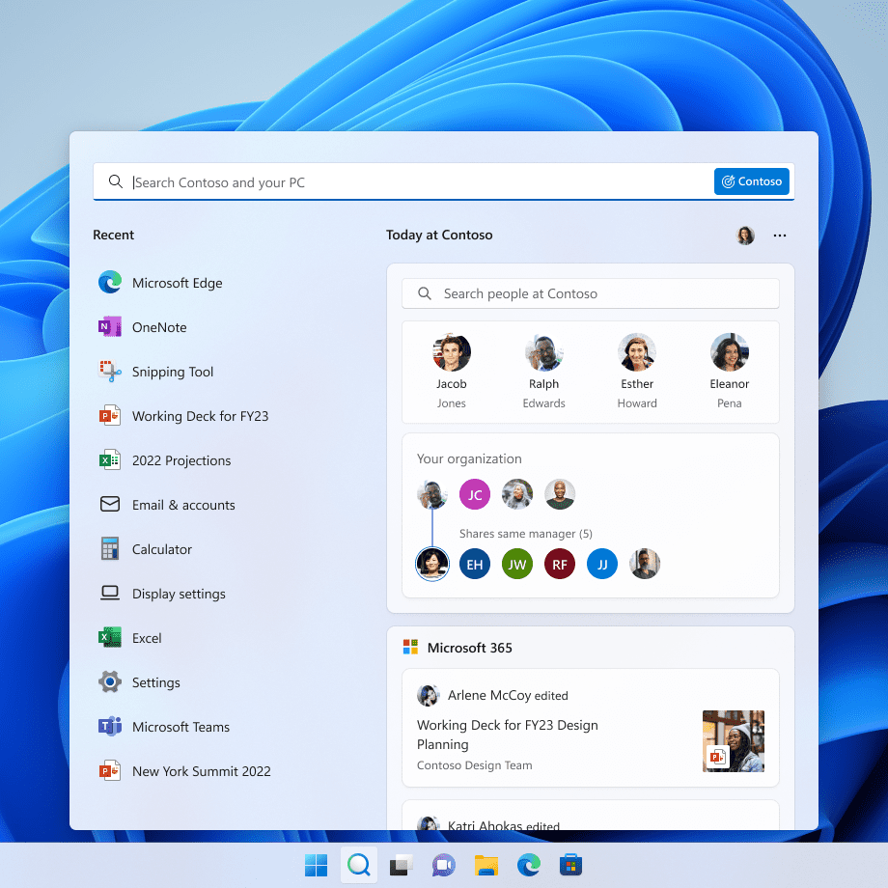Click your profile picture next to Today at Contoso
The image size is (888, 888).
(744, 235)
